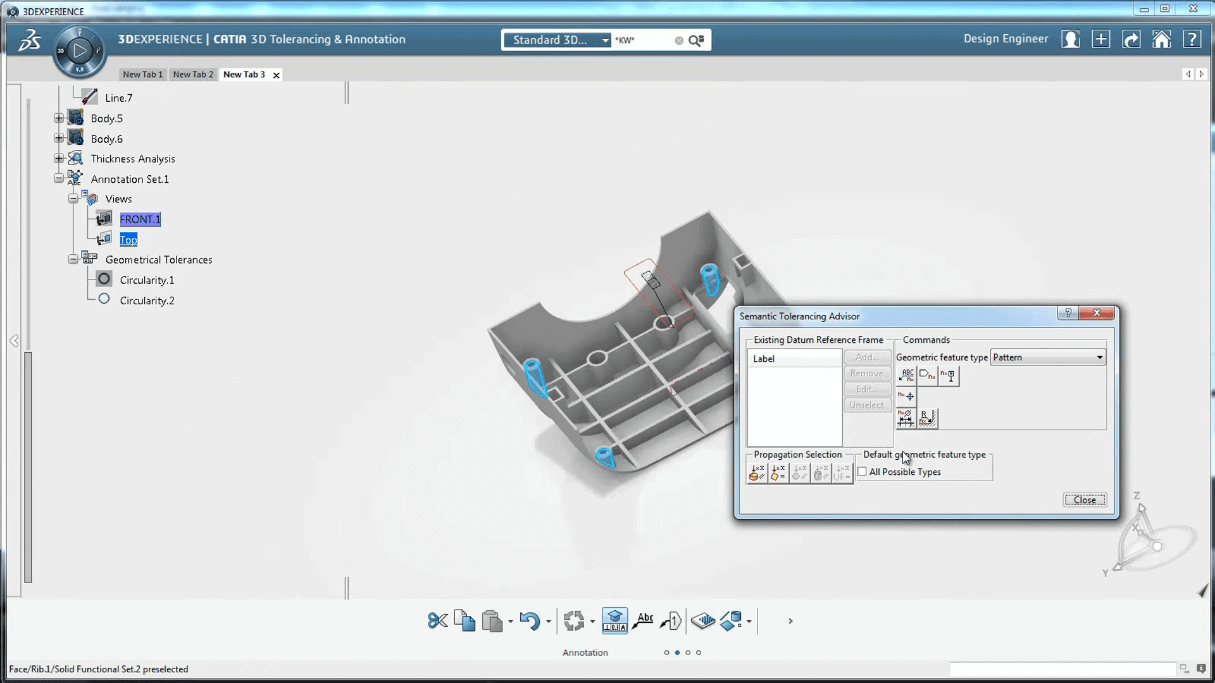
Task: Click the Close button in Tolerancing Advisor
Action: tap(1085, 500)
